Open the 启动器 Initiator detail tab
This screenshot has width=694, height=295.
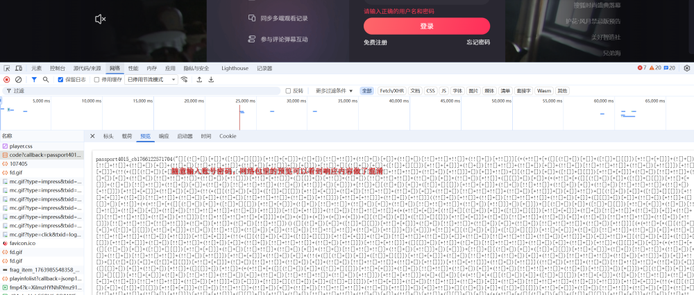pos(185,136)
